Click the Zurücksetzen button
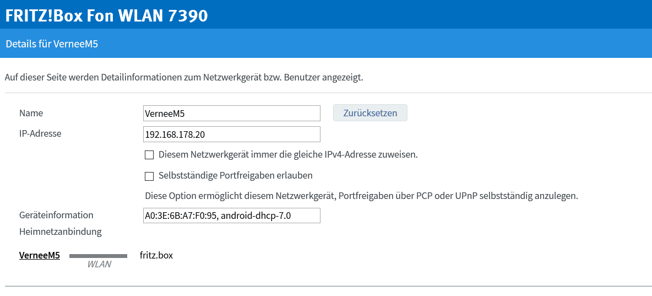Screen dimensions: 652x296 coord(370,113)
